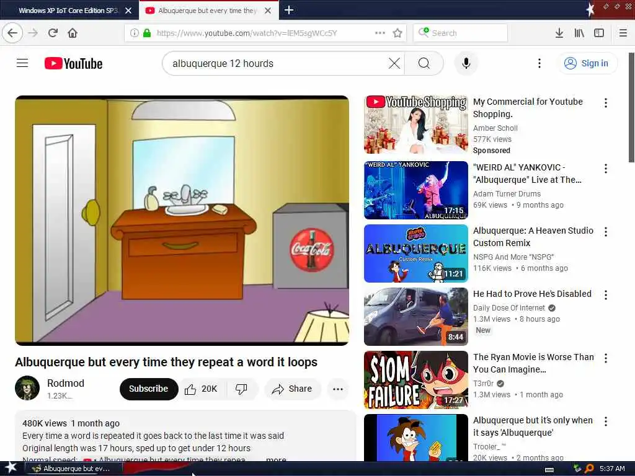635x476 pixels.
Task: Open the Firefox hamburger menu
Action: point(623,33)
